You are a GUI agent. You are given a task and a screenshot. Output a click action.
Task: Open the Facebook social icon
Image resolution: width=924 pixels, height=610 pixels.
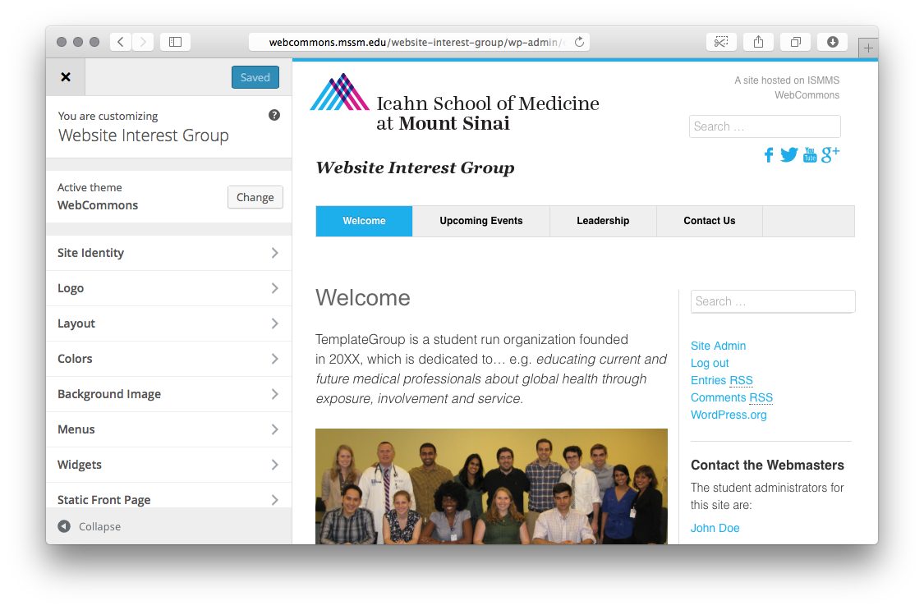tap(769, 155)
